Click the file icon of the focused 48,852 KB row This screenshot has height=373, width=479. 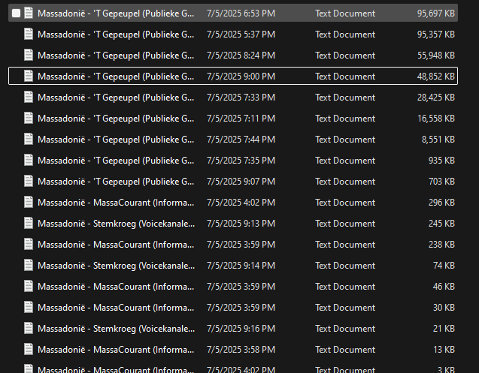(x=29, y=77)
